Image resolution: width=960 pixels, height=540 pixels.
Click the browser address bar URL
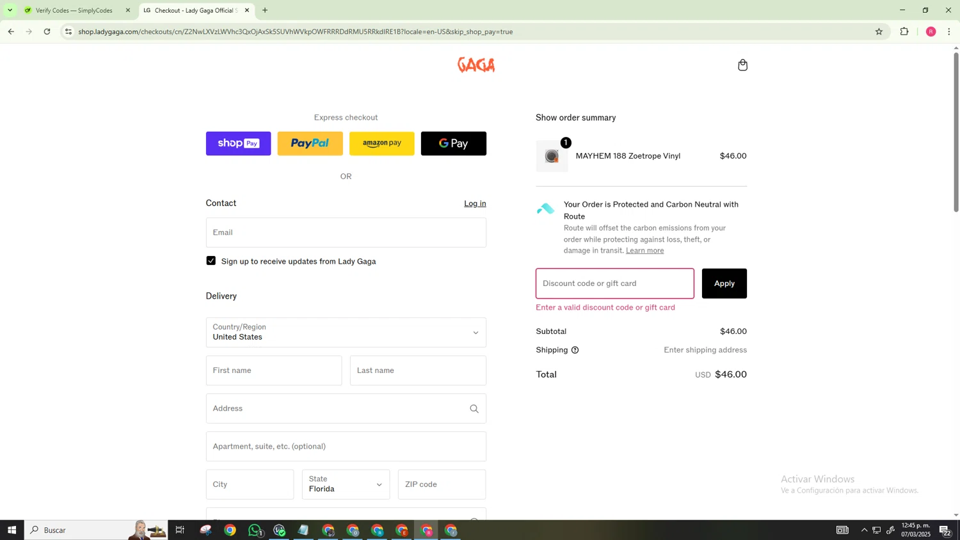point(296,31)
